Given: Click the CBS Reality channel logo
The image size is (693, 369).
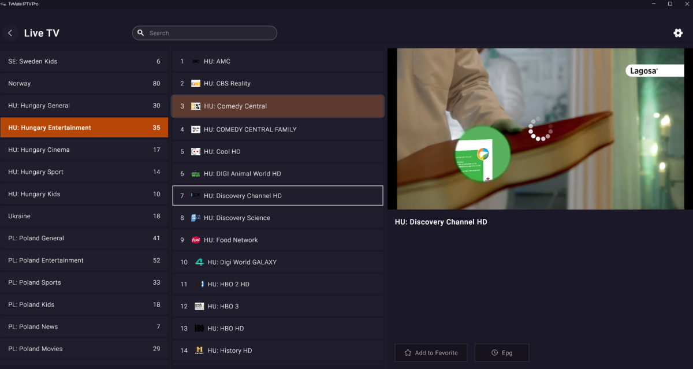Looking at the screenshot, I should [196, 84].
